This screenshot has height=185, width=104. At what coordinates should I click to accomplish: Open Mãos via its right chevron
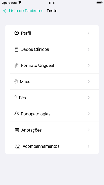coord(89,82)
